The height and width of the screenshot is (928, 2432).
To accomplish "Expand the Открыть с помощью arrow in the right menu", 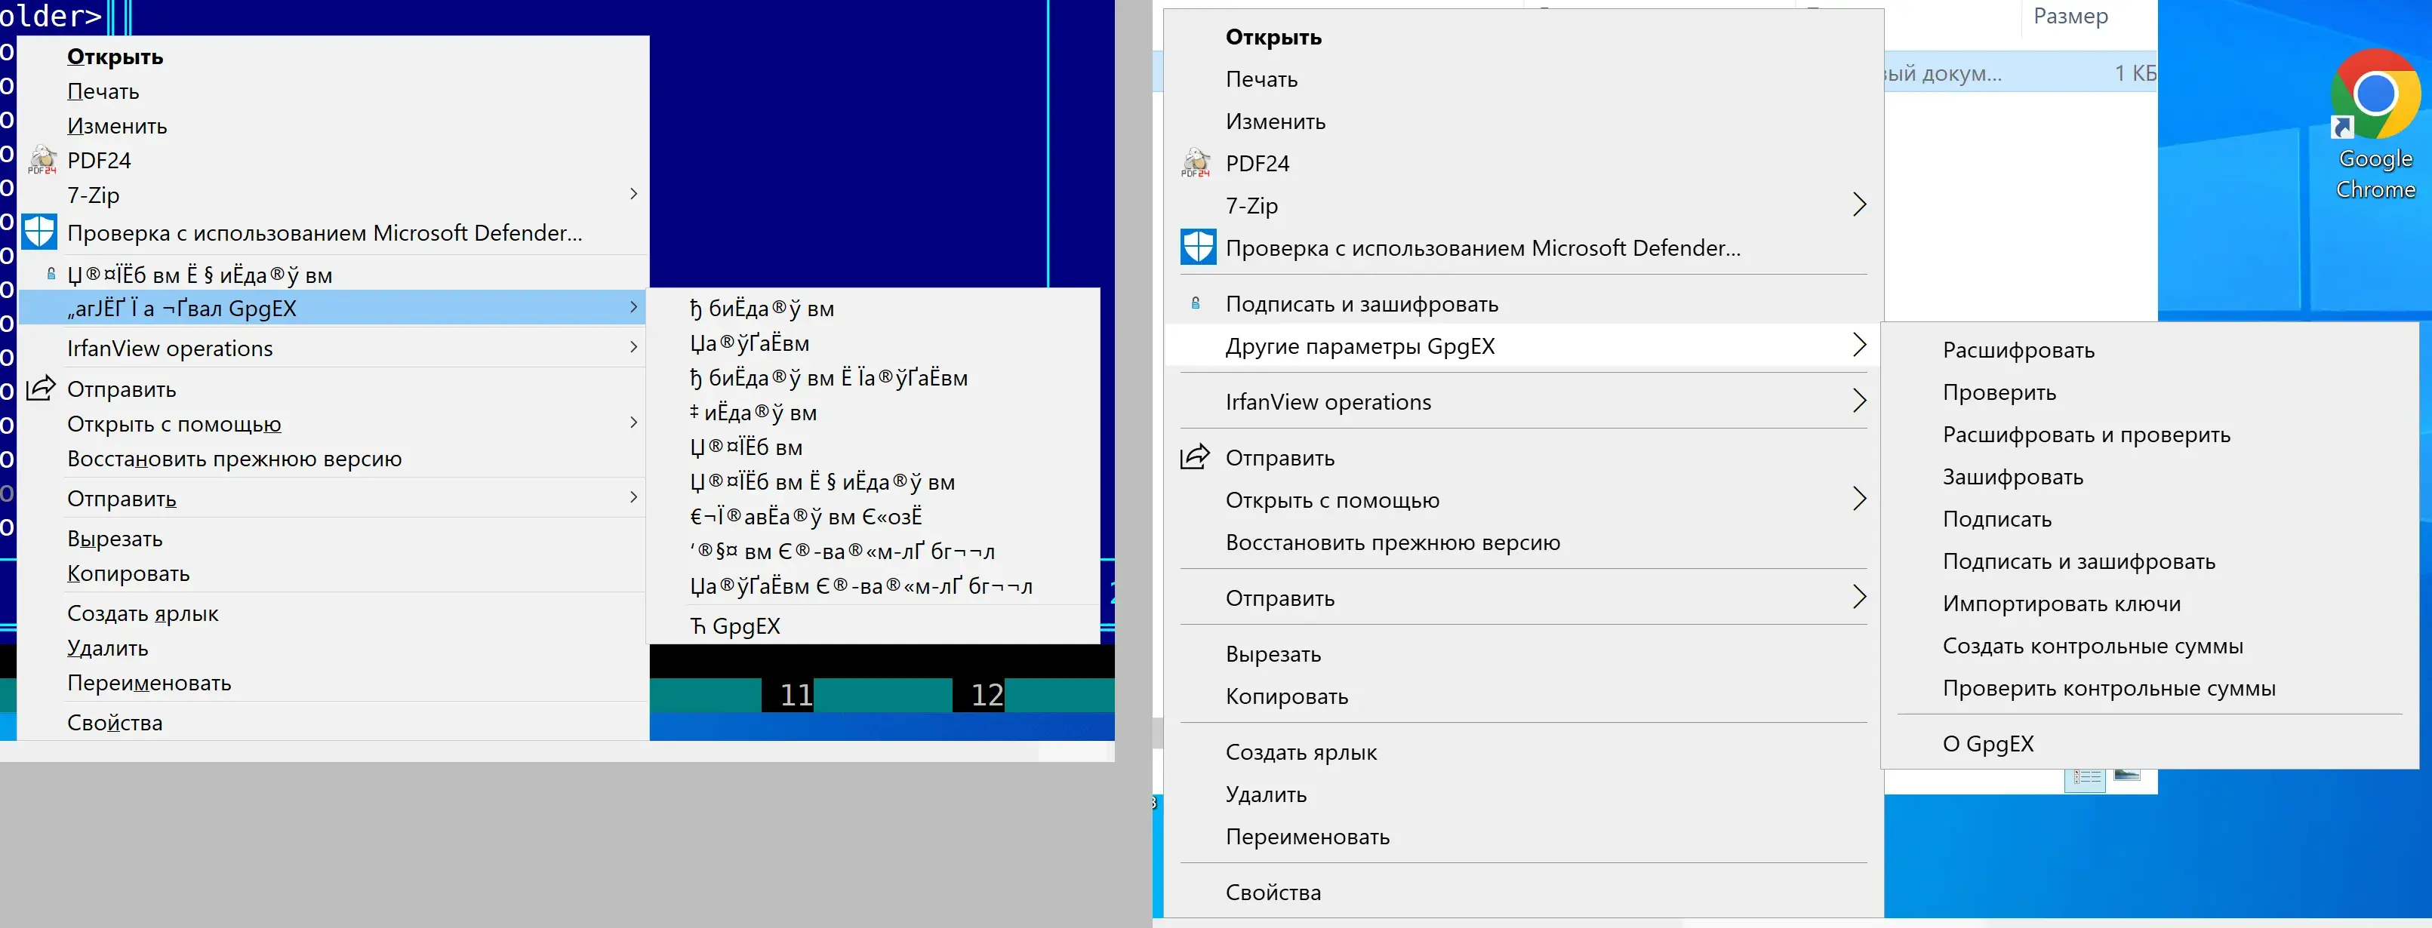I will point(1859,499).
